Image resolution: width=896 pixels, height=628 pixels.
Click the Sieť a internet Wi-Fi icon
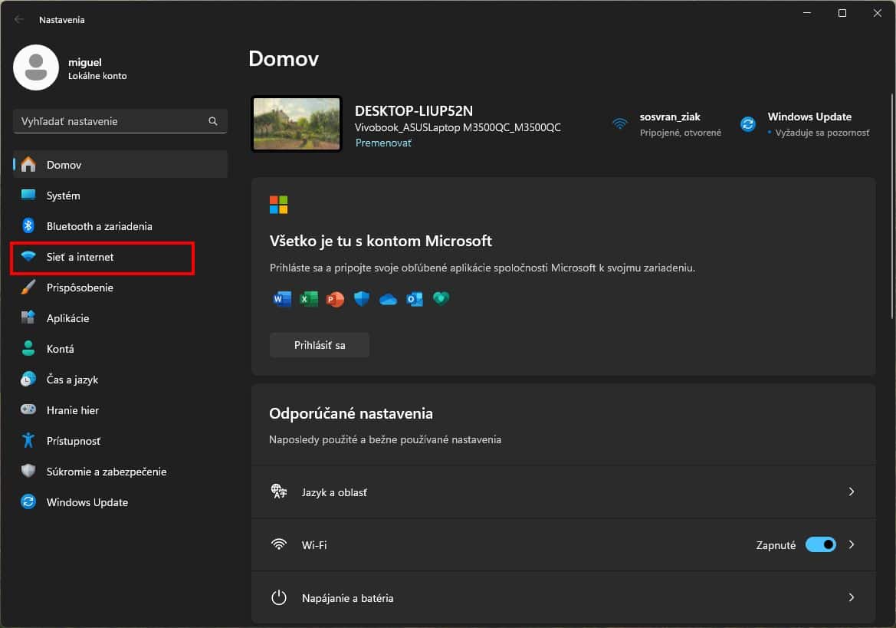tap(28, 256)
